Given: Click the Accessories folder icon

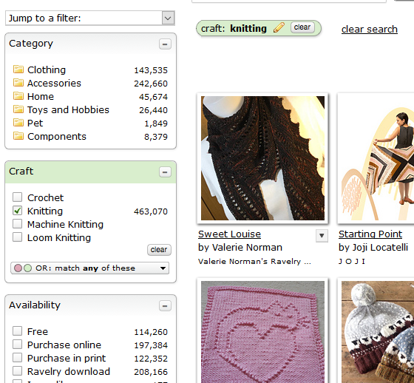Looking at the screenshot, I should coord(18,83).
